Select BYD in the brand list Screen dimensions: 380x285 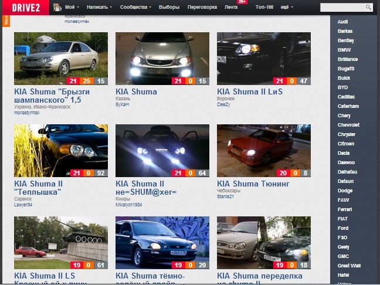tap(342, 87)
